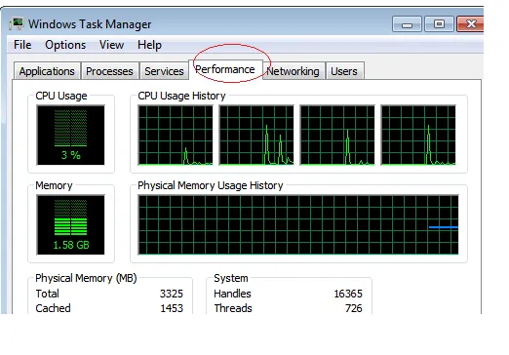Click the Memory 1.58 GB meter
The width and height of the screenshot is (509, 355).
pos(70,224)
